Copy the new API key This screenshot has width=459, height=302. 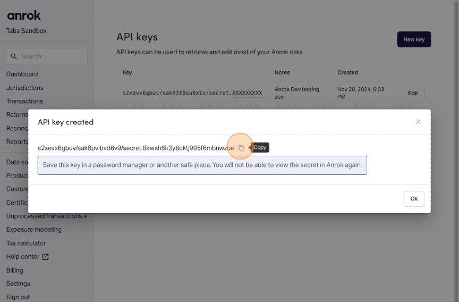point(241,148)
